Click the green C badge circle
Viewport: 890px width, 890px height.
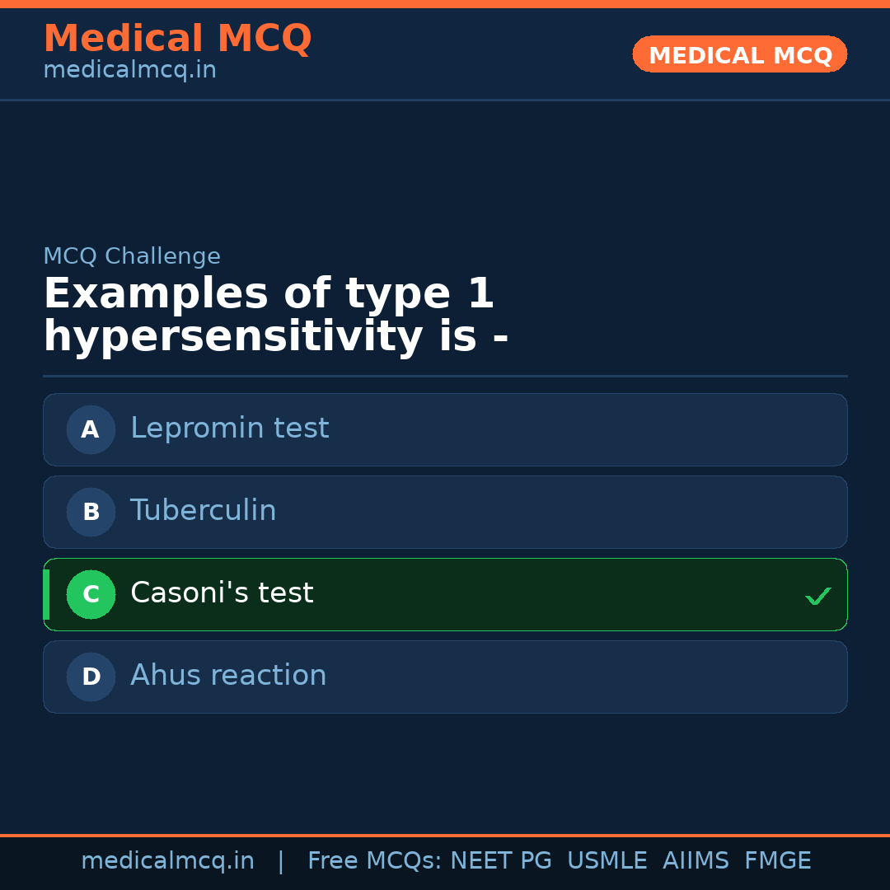click(91, 594)
